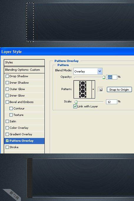Turn on the Inner Glow effect checkbox

(x=7, y=95)
